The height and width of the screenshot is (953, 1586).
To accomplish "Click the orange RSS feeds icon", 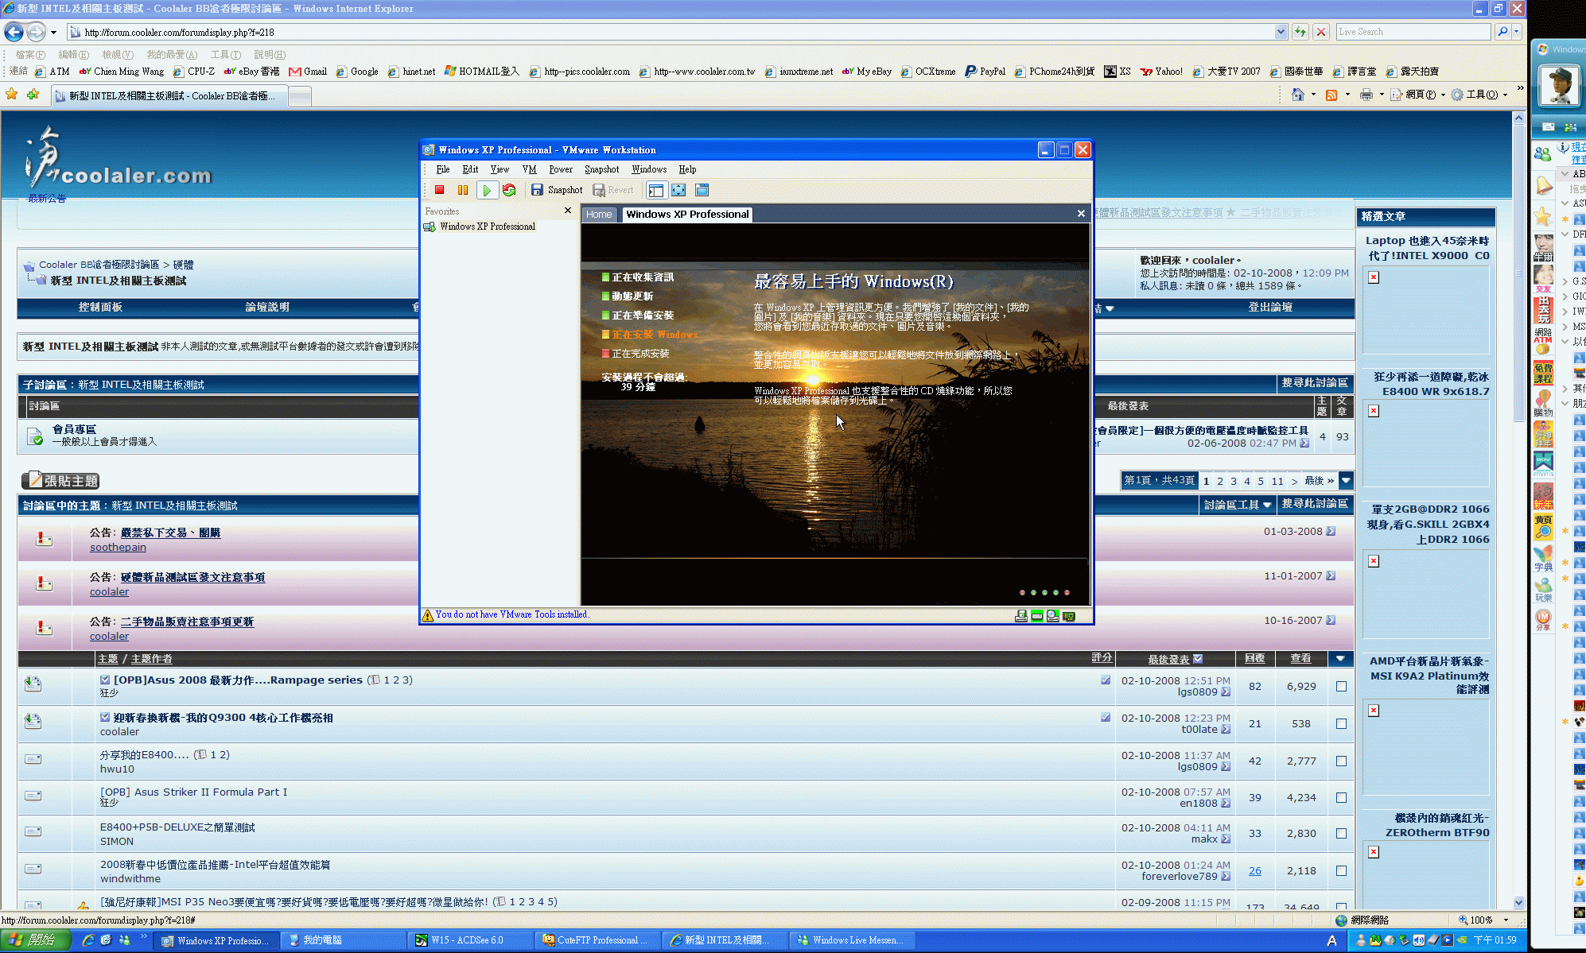I will (1331, 95).
